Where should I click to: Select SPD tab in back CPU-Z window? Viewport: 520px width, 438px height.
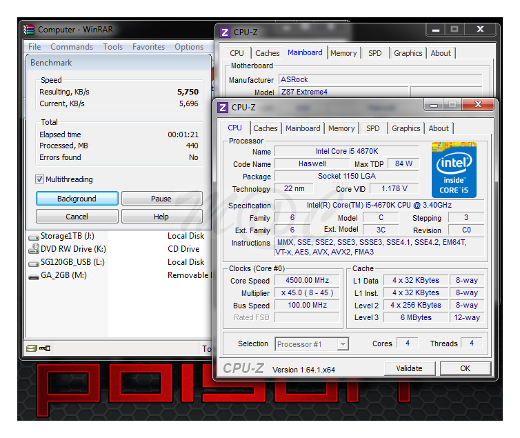[374, 53]
